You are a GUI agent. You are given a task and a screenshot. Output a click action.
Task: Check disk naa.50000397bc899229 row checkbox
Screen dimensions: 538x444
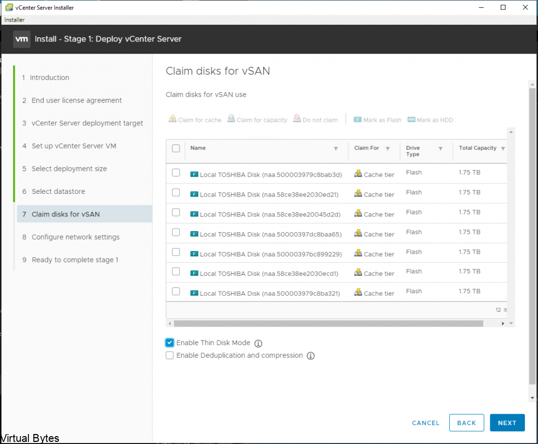pyautogui.click(x=175, y=252)
